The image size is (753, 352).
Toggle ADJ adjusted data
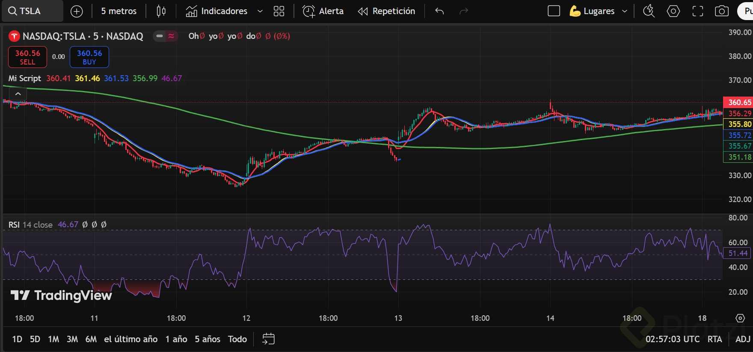743,339
